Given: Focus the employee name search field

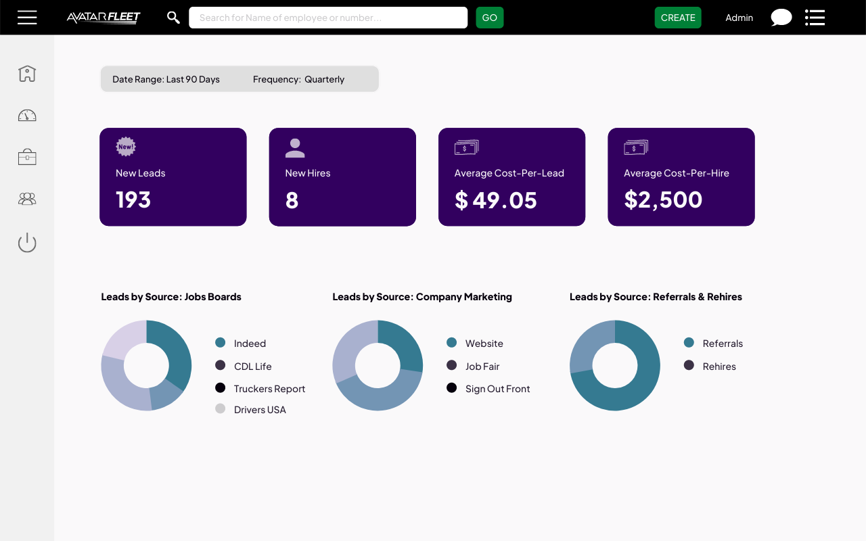Looking at the screenshot, I should (x=328, y=18).
